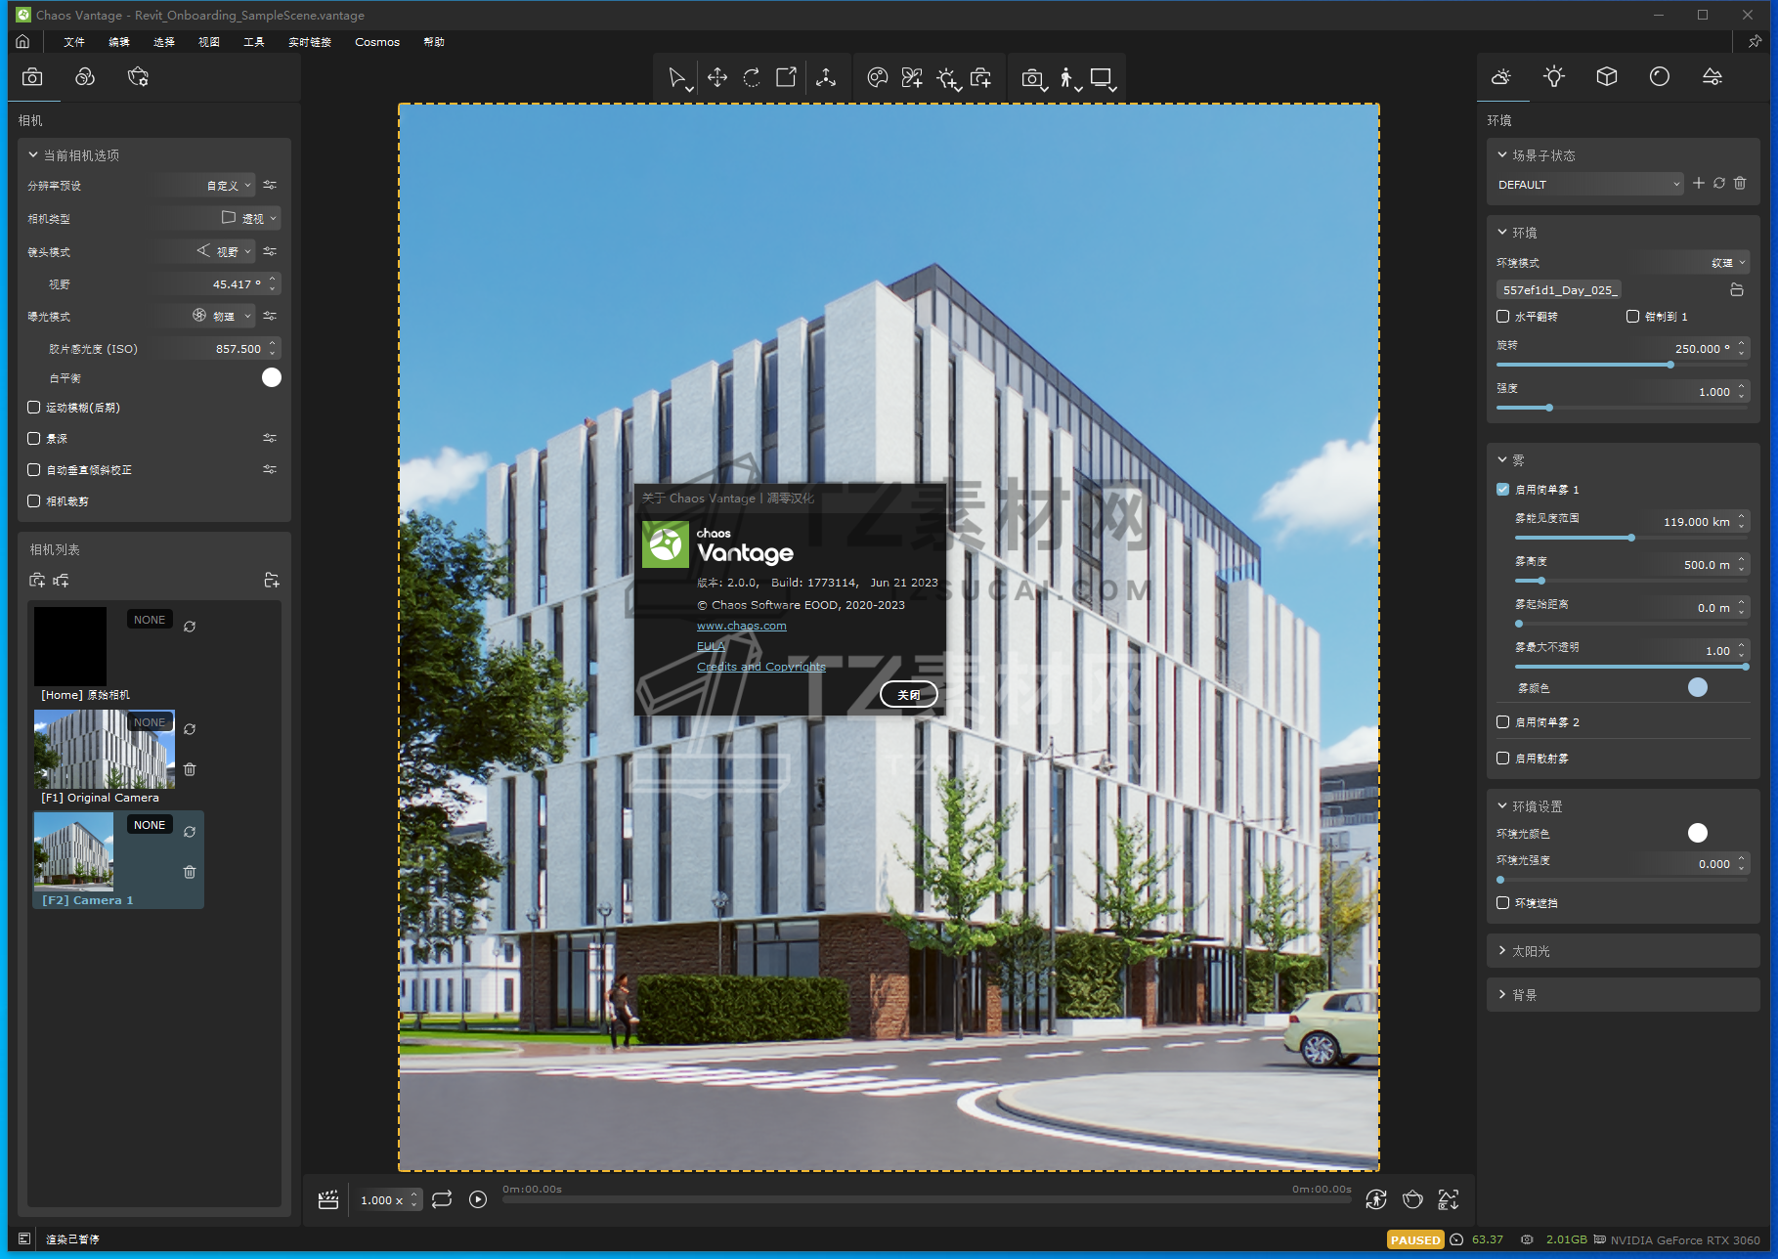Viewport: 1778px width, 1259px height.
Task: Select the arrow selection tool
Action: [676, 78]
